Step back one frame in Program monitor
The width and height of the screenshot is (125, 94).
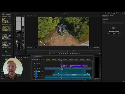click(61, 54)
